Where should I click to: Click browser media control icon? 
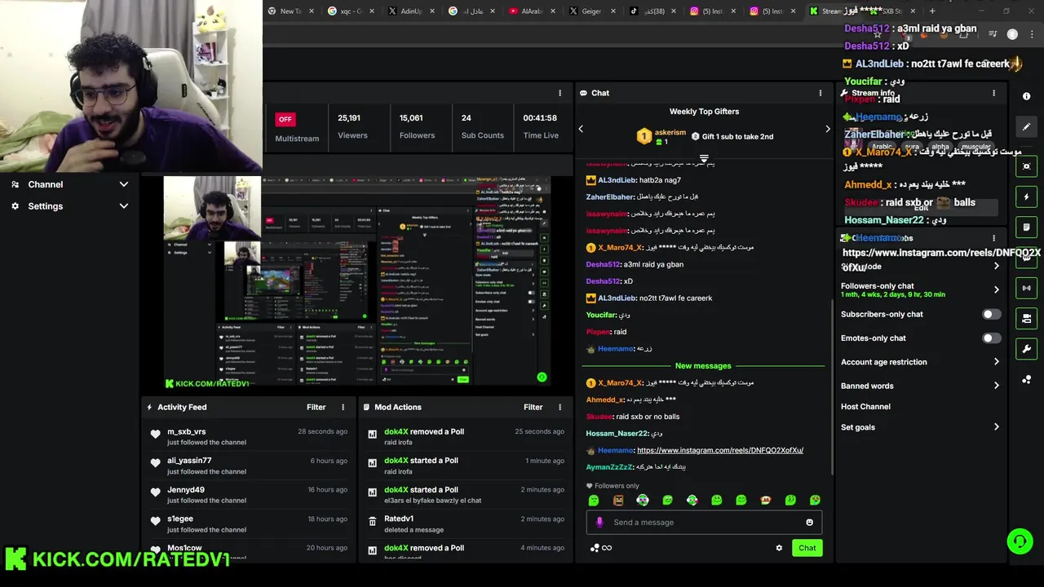[x=993, y=33]
